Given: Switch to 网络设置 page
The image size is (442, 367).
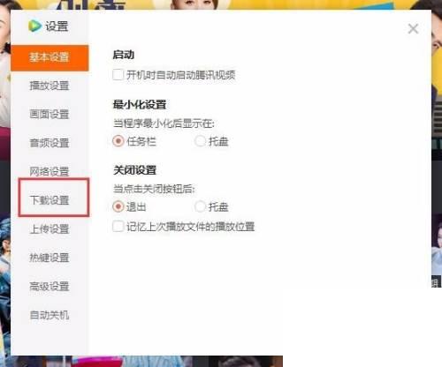Looking at the screenshot, I should point(50,171).
